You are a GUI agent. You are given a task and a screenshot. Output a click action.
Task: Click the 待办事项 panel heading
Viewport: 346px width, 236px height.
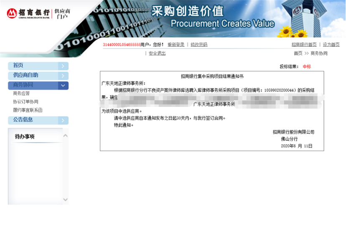click(x=25, y=137)
